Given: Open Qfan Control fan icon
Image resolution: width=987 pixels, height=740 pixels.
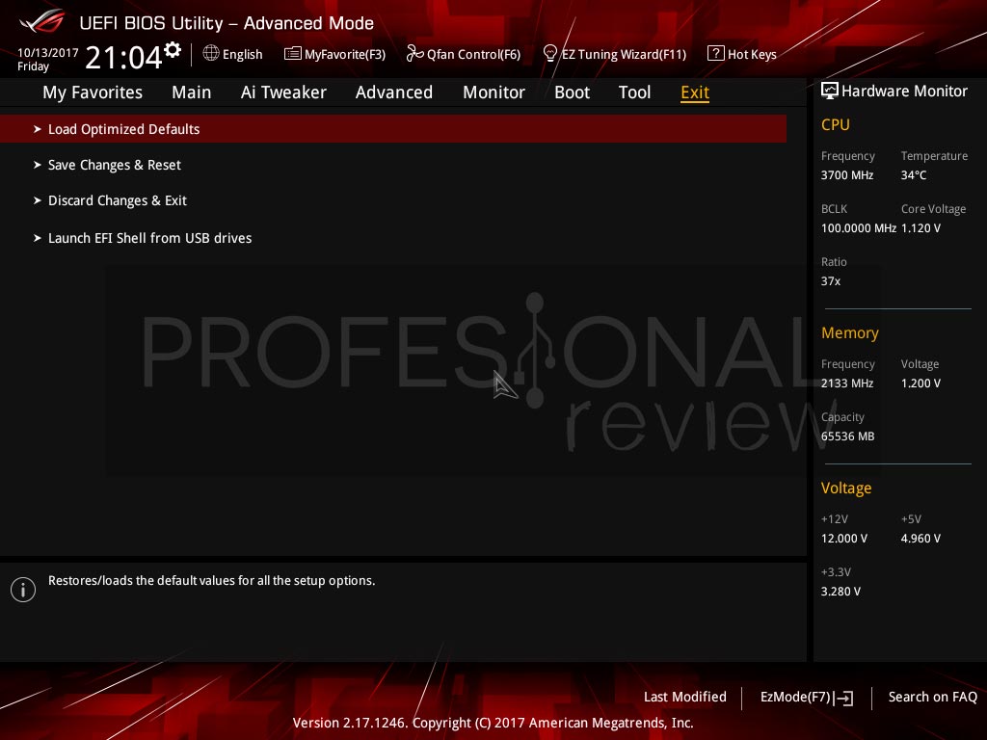Looking at the screenshot, I should [x=414, y=54].
